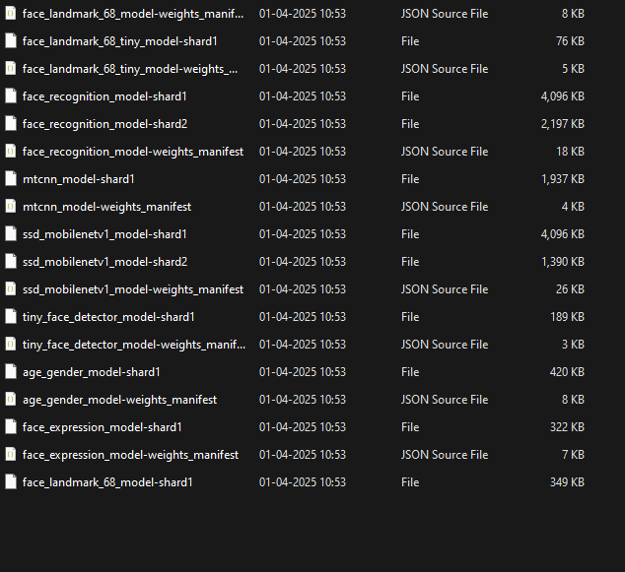This screenshot has width=625, height=572.
Task: Click the 1,937 KB size of mtcnn_model-shard1
Action: [562, 179]
